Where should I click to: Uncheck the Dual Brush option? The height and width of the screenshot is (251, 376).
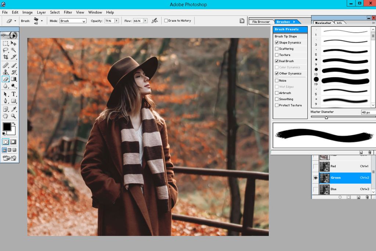coord(277,61)
